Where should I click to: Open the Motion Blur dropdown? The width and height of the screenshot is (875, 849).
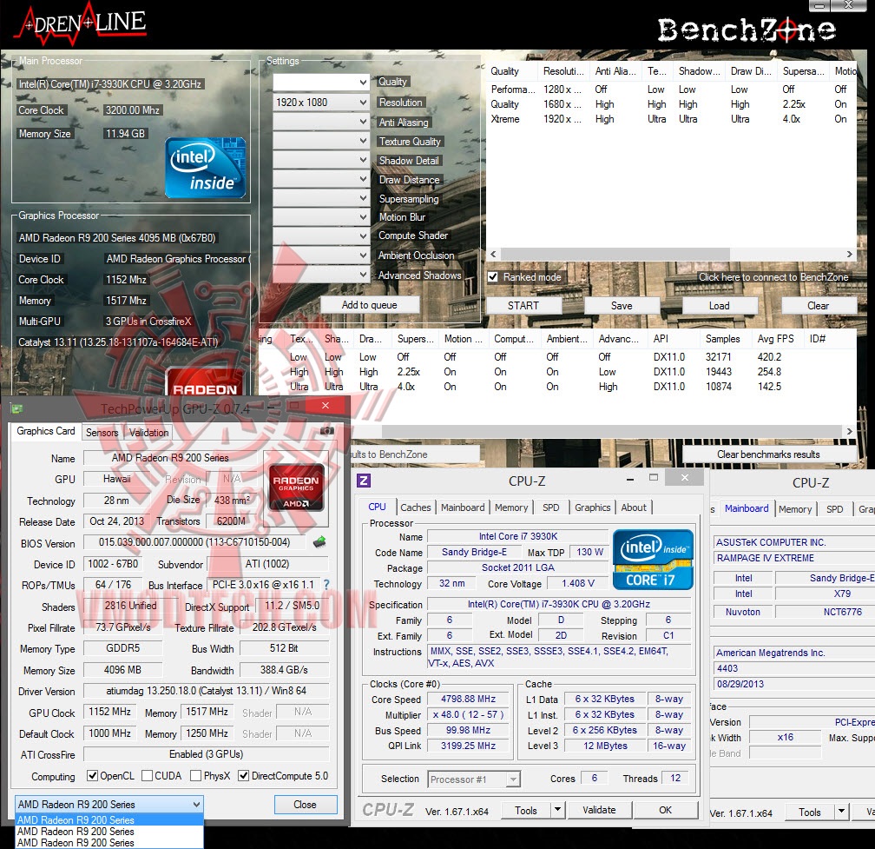click(x=321, y=216)
